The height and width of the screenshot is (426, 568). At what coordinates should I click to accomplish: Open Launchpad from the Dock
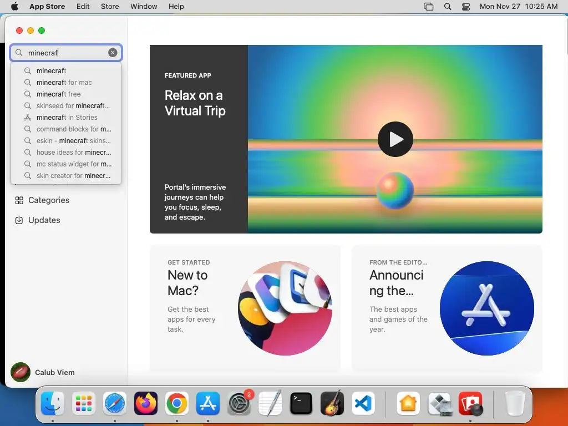click(x=84, y=403)
